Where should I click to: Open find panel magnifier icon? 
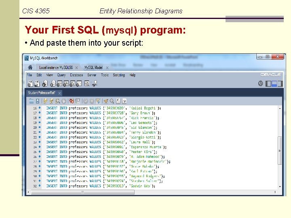112,101
